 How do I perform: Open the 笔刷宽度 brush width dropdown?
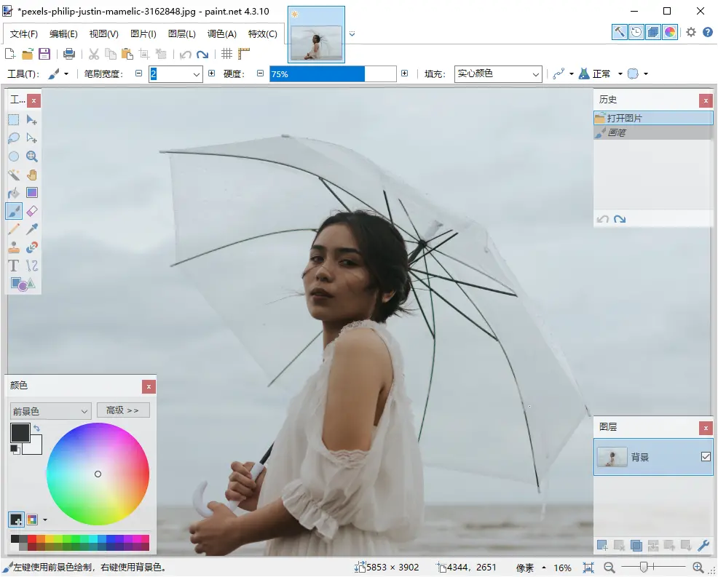(x=196, y=74)
